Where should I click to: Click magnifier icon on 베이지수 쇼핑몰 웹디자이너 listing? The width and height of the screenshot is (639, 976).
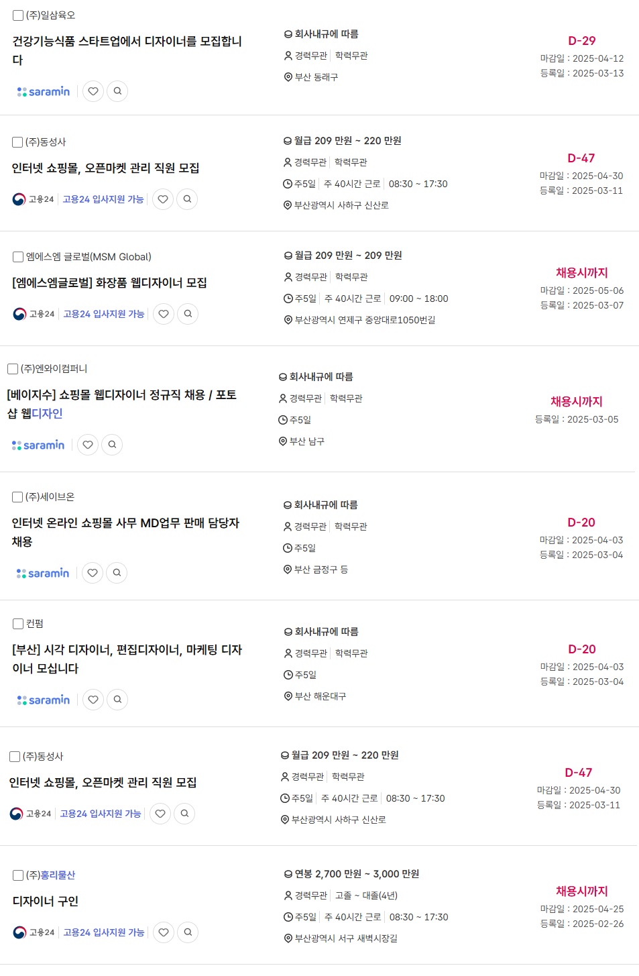[x=112, y=444]
